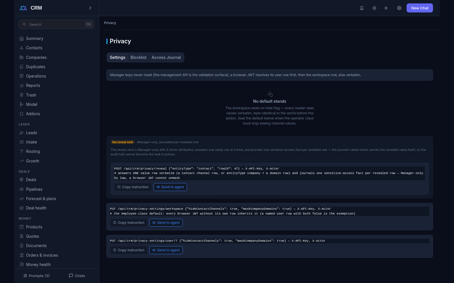Copy instruction for workspace privacy-settings PUT
Viewport: 454px width, 283px height.
pyautogui.click(x=129, y=223)
